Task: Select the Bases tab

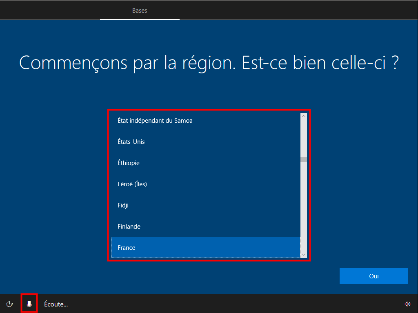Action: [x=140, y=11]
